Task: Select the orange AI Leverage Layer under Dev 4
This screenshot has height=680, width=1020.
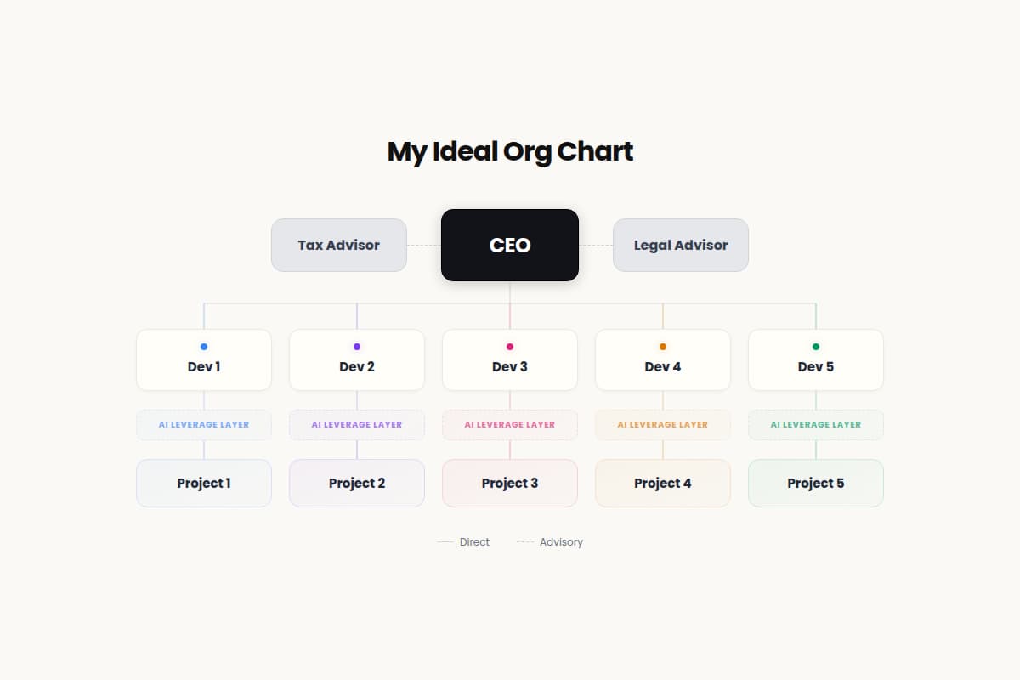Action: (x=663, y=424)
